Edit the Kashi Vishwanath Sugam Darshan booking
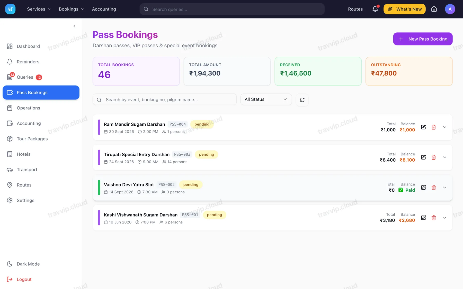 point(423,218)
